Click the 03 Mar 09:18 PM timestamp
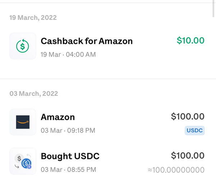The image size is (216, 192). click(68, 130)
